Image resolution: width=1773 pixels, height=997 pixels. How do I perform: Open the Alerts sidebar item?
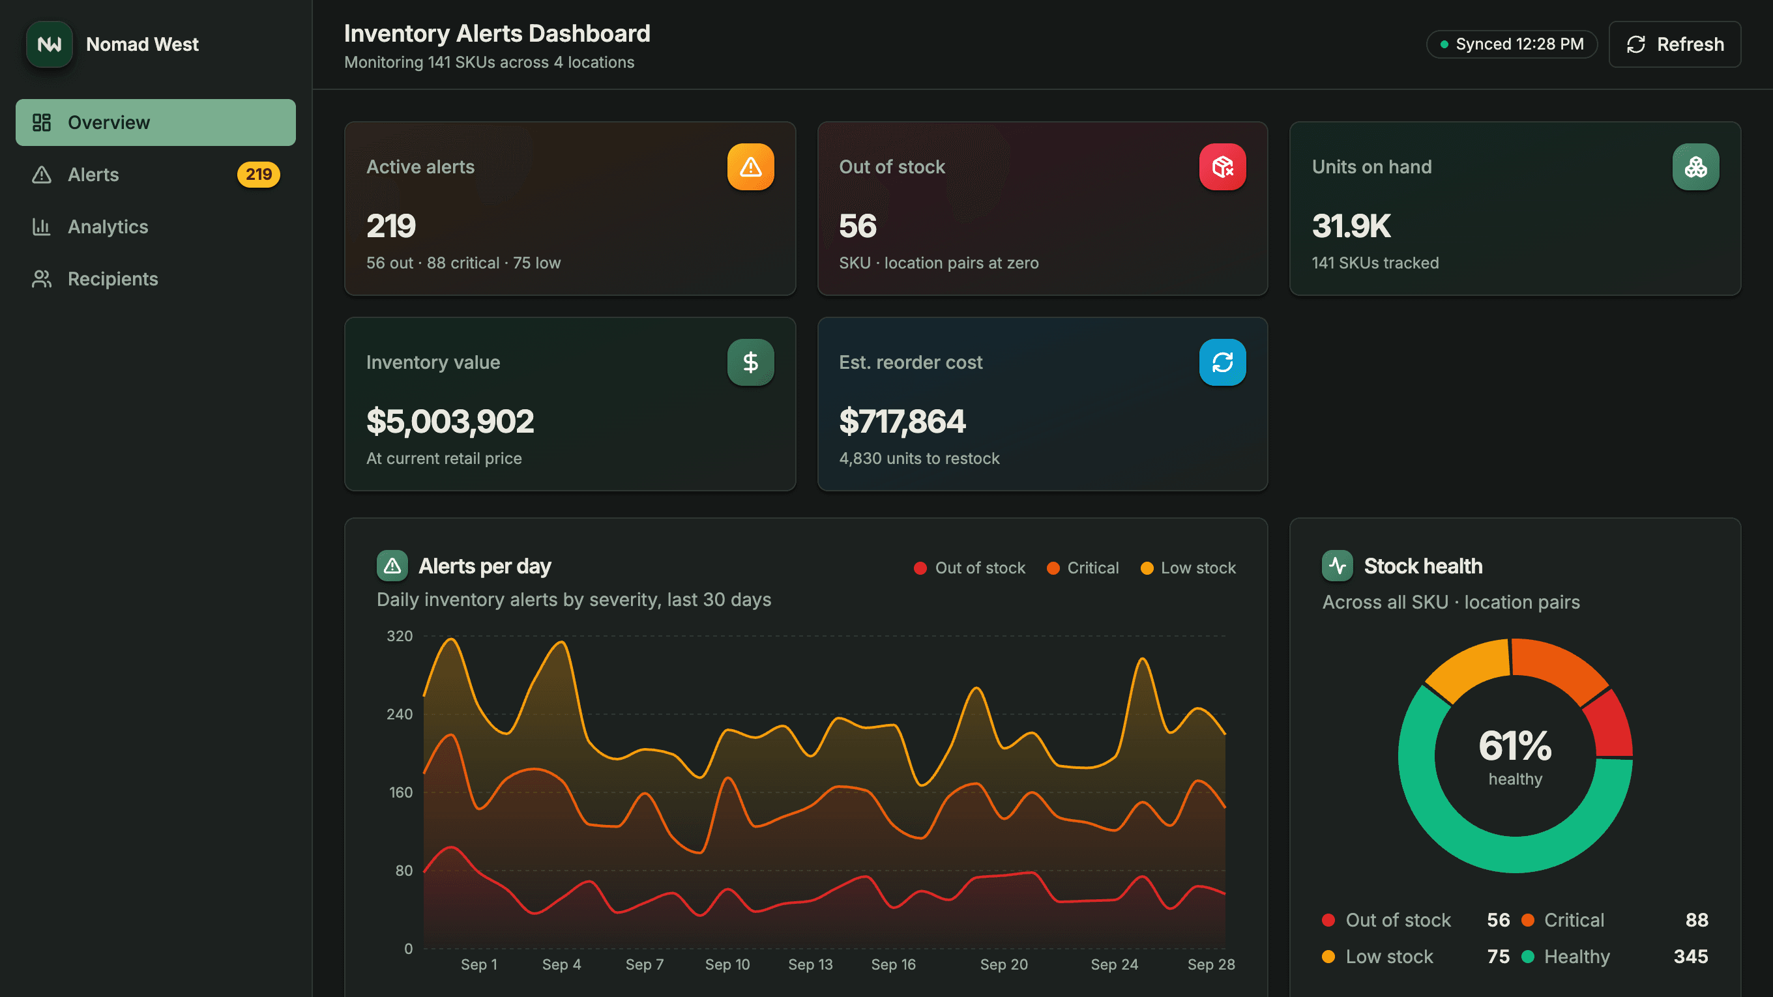pyautogui.click(x=156, y=175)
